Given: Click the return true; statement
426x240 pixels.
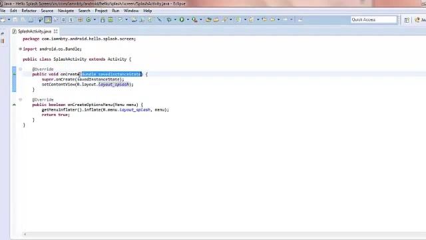Looking at the screenshot, I should point(56,115).
